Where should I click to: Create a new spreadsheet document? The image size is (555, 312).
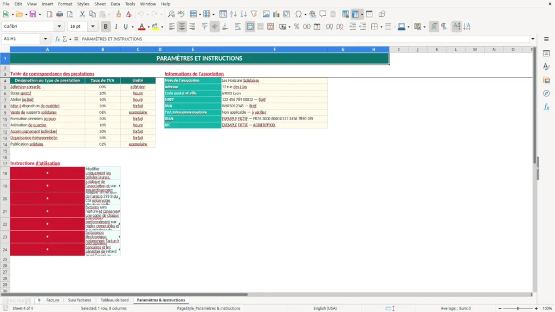[5, 14]
